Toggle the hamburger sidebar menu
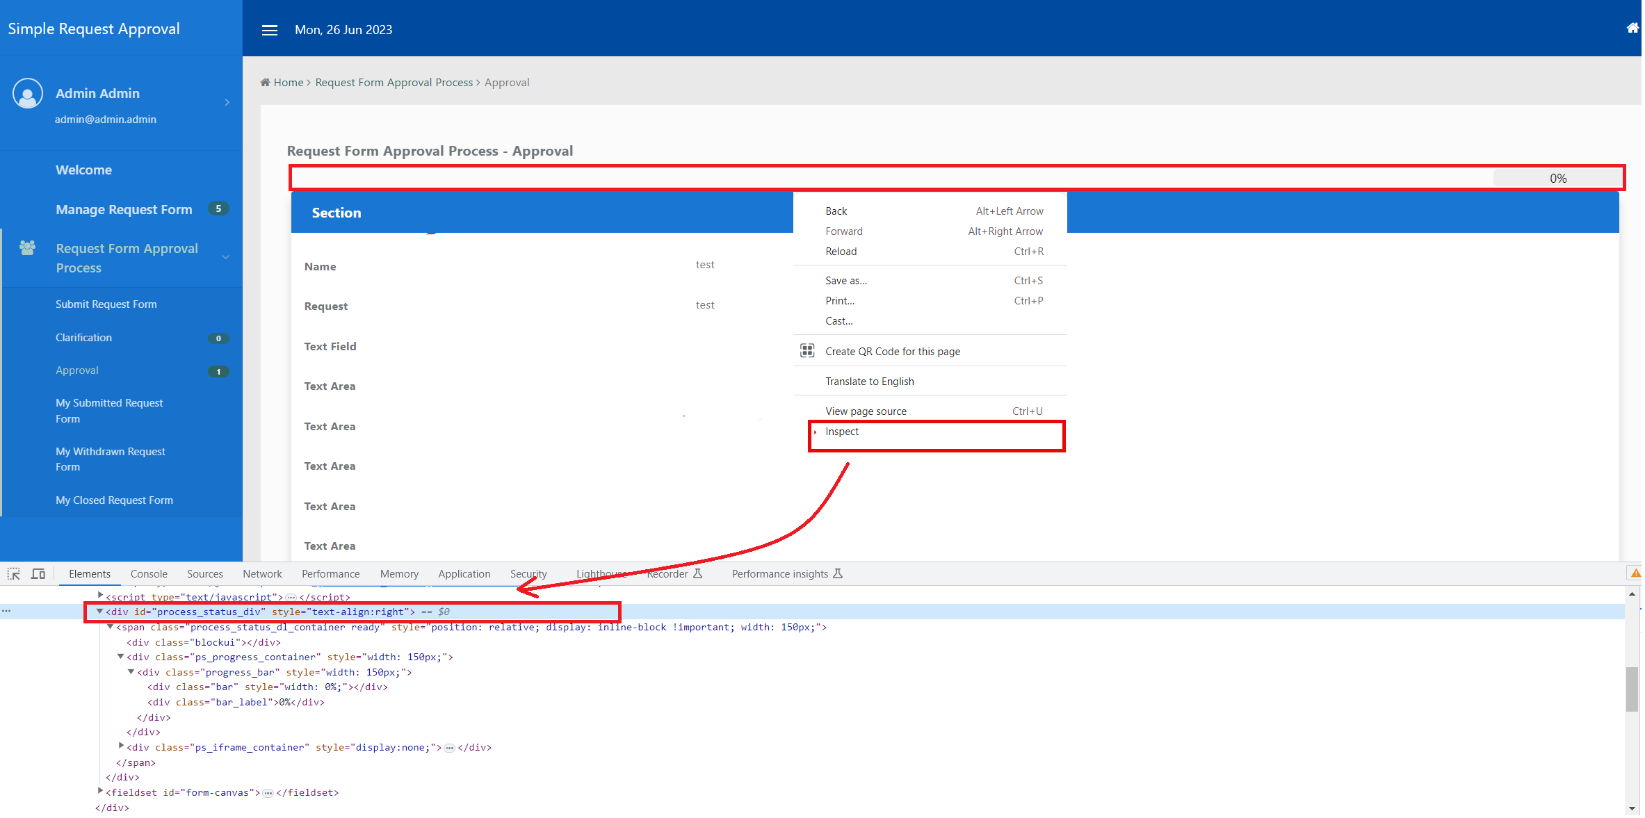The image size is (1645, 818). [269, 30]
